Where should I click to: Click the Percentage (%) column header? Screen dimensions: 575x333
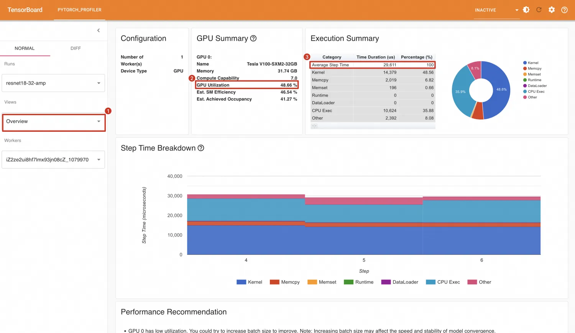click(417, 57)
